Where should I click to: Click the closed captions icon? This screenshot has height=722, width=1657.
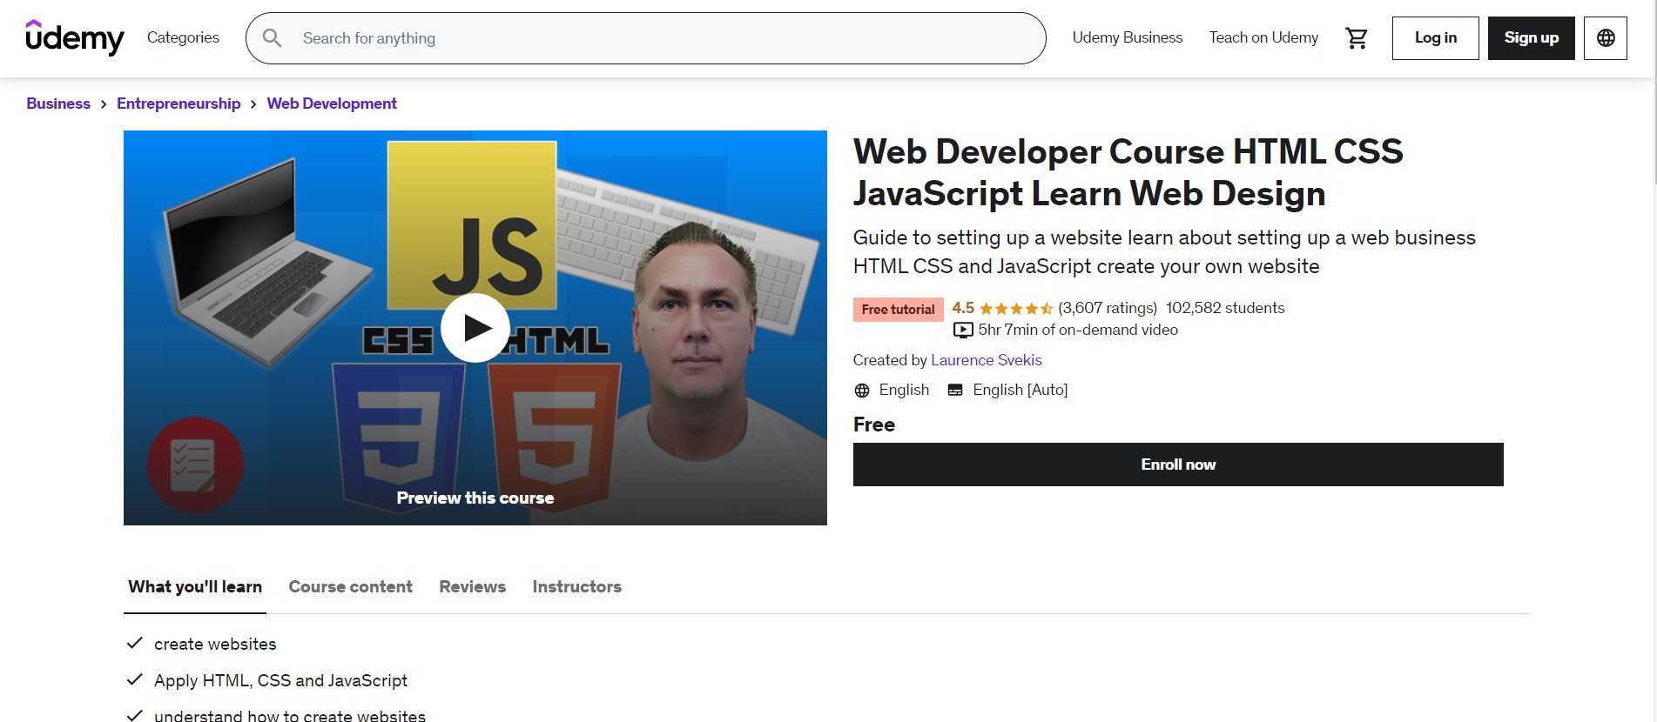(955, 391)
